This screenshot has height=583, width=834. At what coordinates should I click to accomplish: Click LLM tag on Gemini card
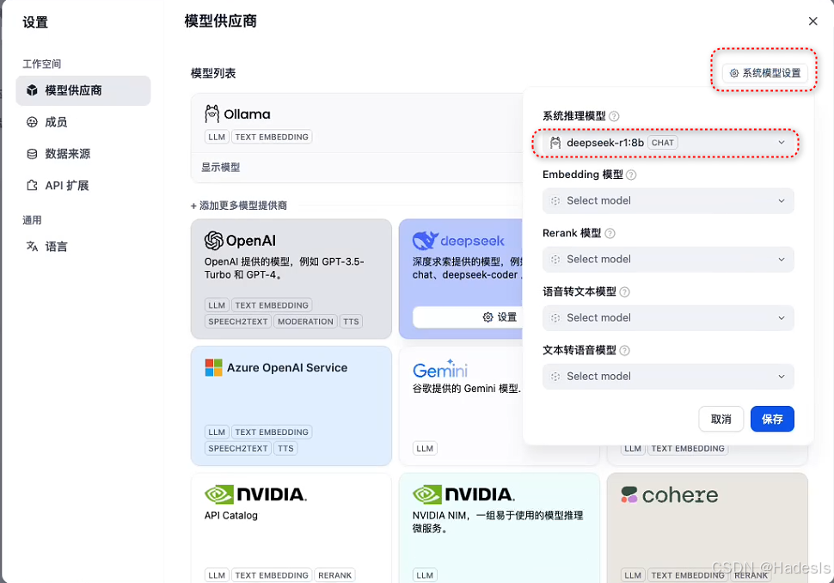pyautogui.click(x=425, y=448)
